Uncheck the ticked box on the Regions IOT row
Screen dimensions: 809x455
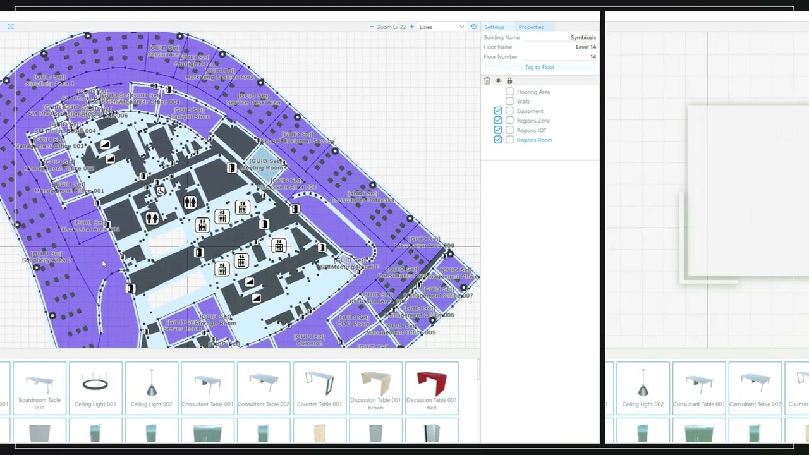point(498,130)
